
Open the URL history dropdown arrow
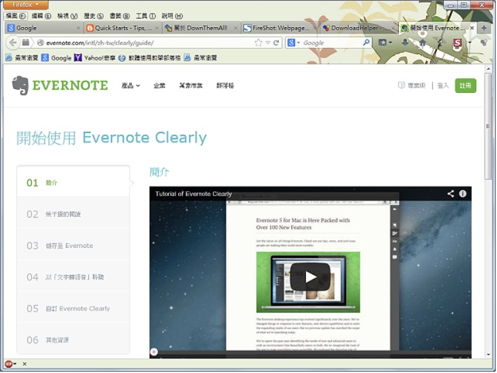268,43
